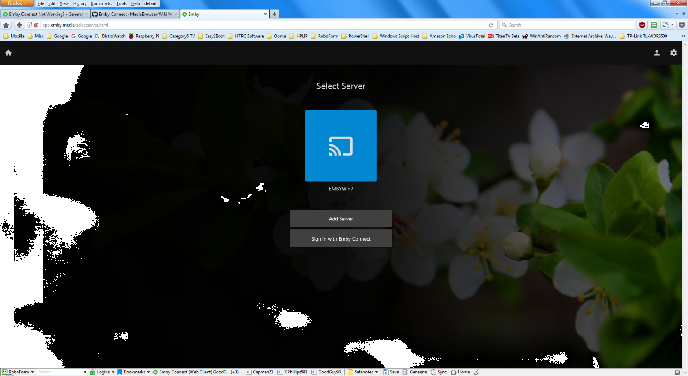This screenshot has width=688, height=376.
Task: Open the VirusTotal bookmark
Action: pos(472,36)
